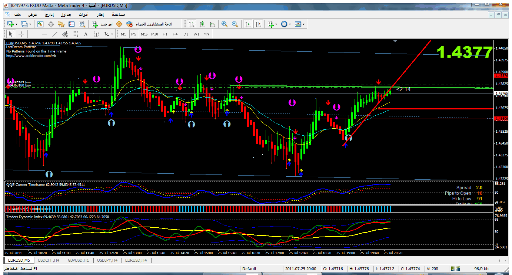The height and width of the screenshot is (275, 512).
Task: Open the Terminal window icon
Action: point(72,24)
